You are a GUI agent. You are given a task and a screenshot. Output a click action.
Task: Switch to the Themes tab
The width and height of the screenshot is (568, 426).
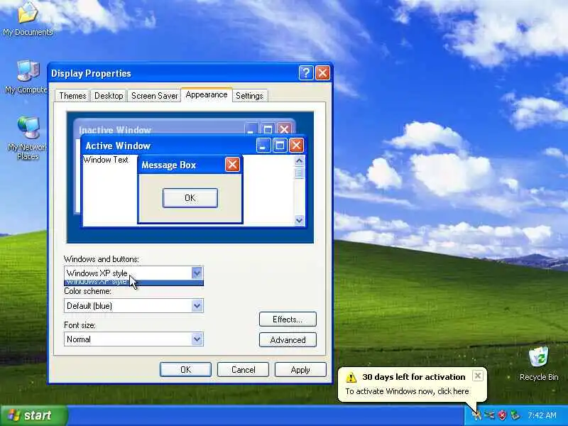pos(72,96)
